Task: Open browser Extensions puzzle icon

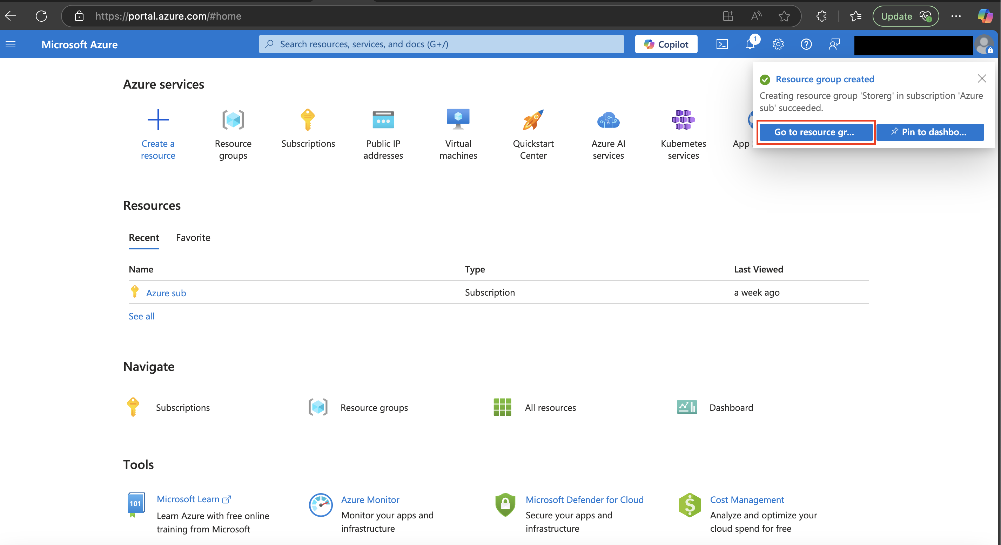Action: (x=821, y=16)
